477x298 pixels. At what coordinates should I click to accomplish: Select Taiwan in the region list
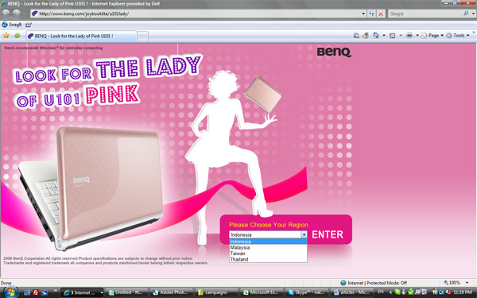[268, 253]
